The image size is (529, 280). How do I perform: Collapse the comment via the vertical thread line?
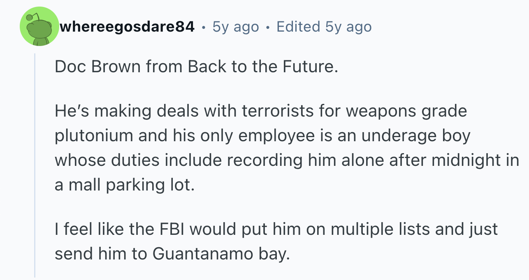[x=35, y=165]
